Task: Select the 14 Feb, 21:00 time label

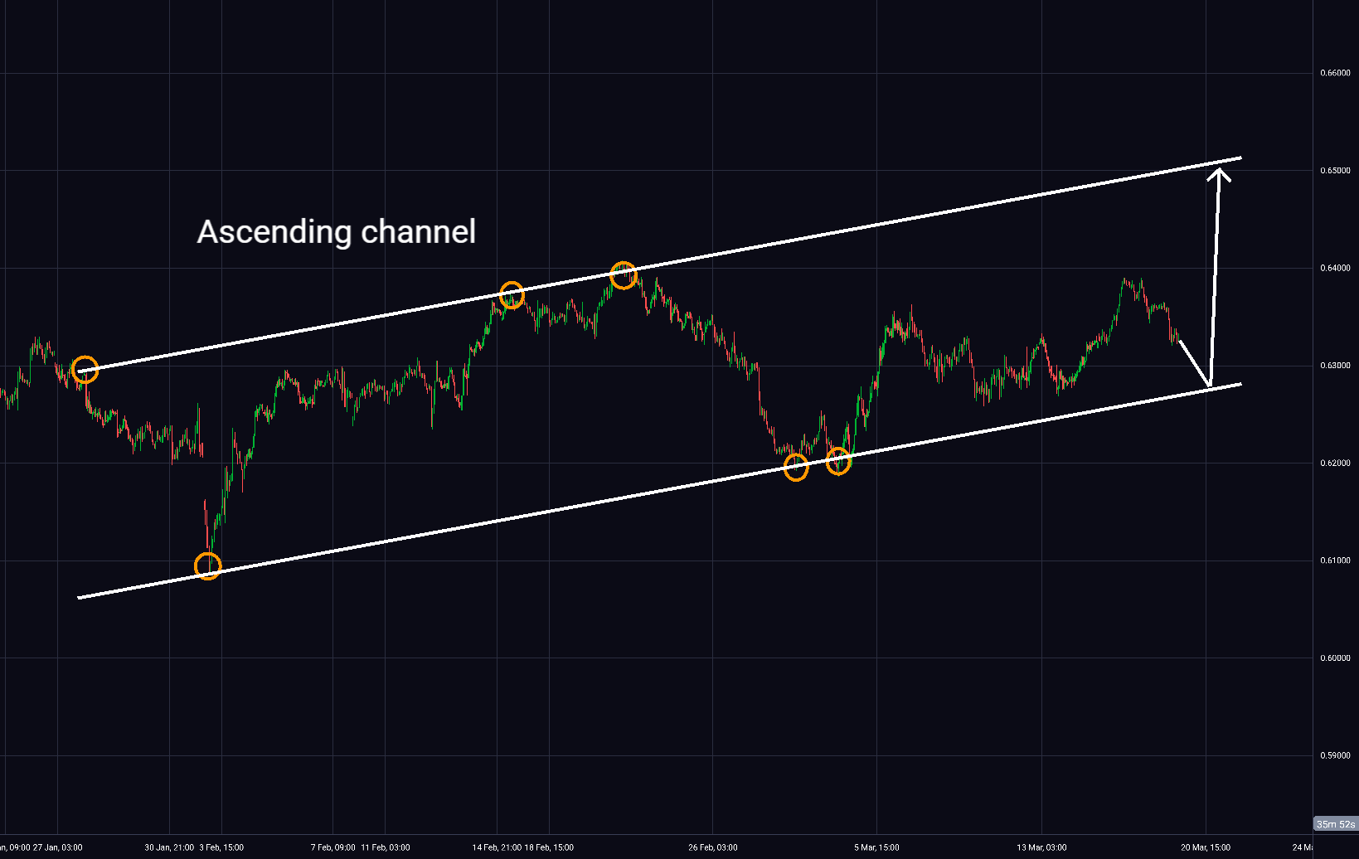Action: point(497,847)
